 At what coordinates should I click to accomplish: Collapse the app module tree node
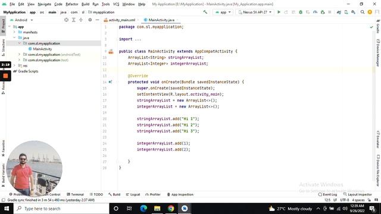coord(10,27)
